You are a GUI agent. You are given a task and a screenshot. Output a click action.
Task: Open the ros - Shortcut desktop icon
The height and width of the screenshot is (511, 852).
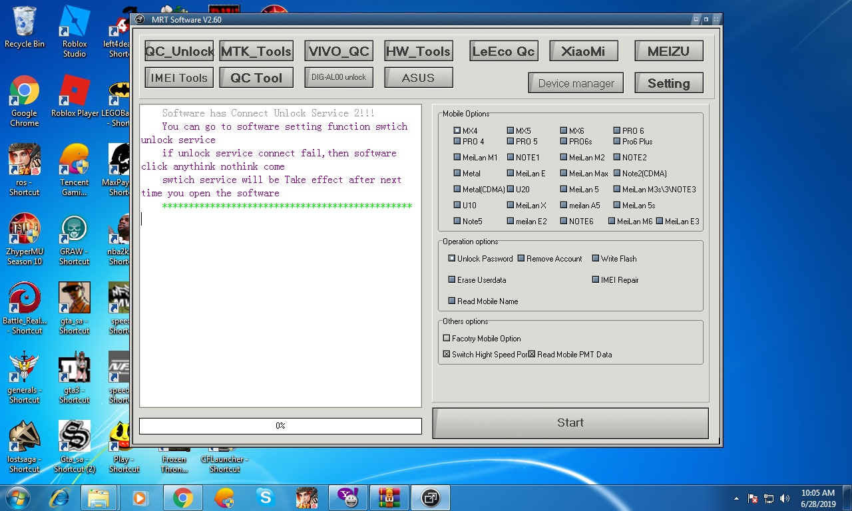[x=25, y=170]
